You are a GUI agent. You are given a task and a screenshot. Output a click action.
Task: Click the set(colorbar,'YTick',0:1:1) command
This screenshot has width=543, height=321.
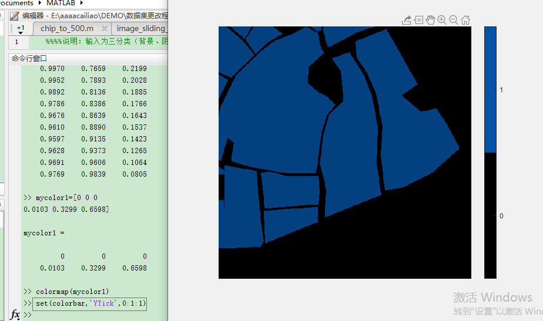(90, 303)
